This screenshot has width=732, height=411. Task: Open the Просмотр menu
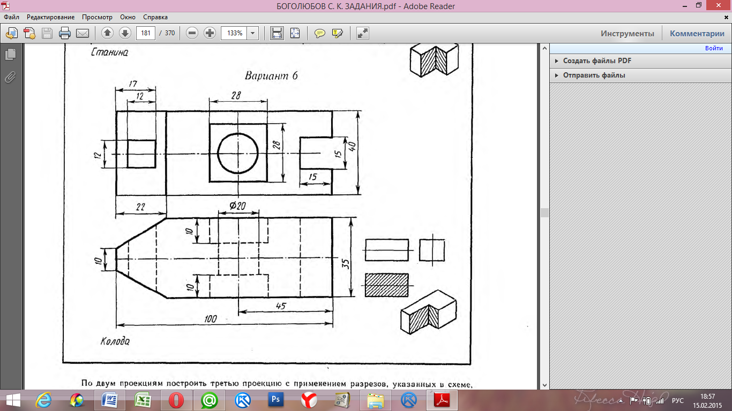coord(97,18)
